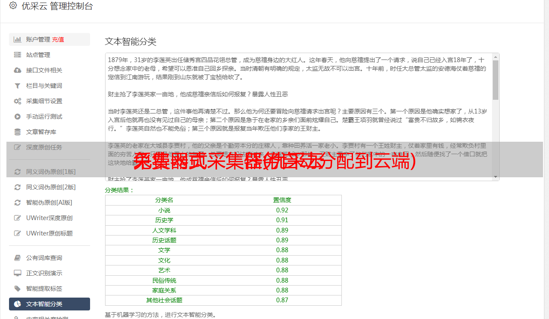This screenshot has height=319, width=549.
Task: Select the 历史话题 category cell
Action: point(164,240)
